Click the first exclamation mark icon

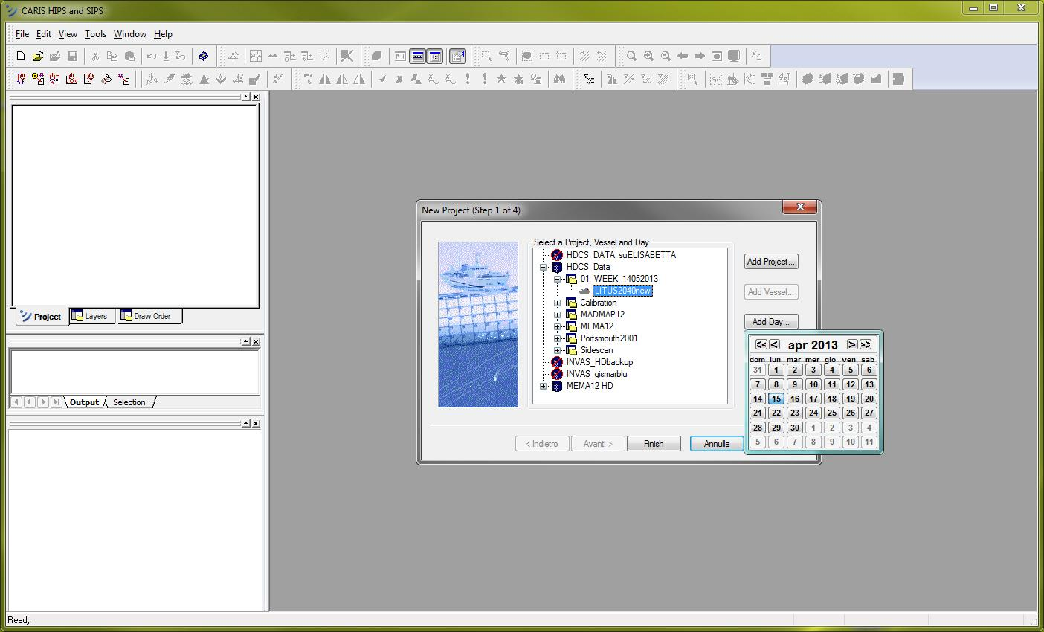click(468, 79)
